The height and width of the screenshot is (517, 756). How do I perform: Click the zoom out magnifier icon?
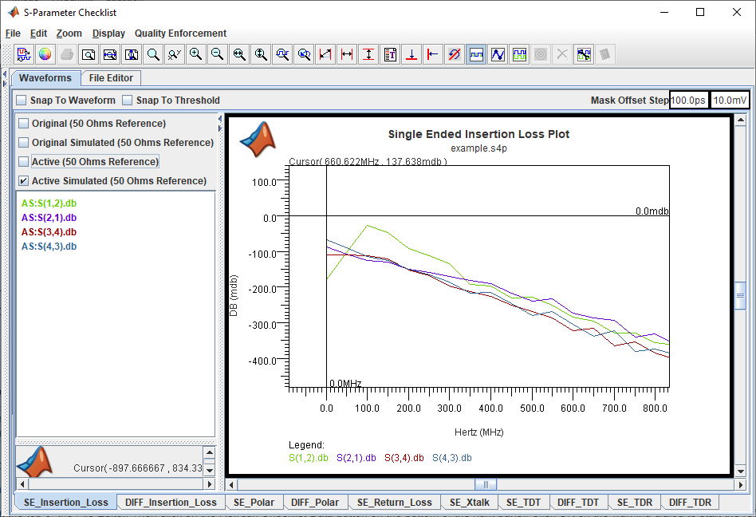click(218, 54)
